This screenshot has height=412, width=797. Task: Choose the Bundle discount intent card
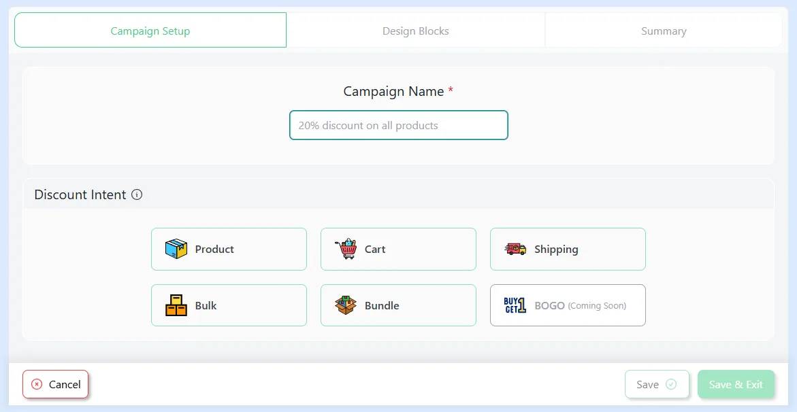tap(398, 305)
